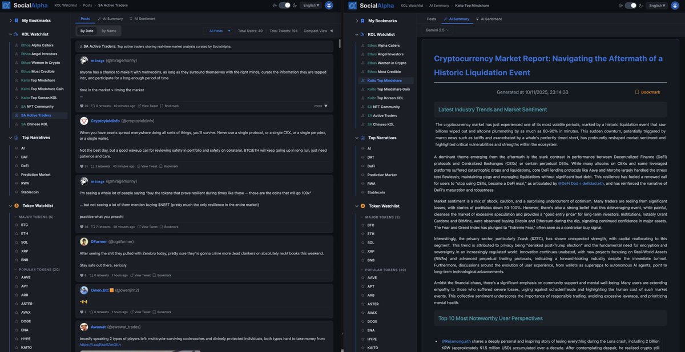The image size is (685, 352).
Task: Click the Token Watchlist coin icon in right window
Action: tap(363, 205)
